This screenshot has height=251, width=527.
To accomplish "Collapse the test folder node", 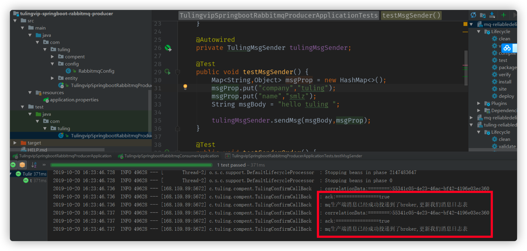I will pyautogui.click(x=23, y=107).
